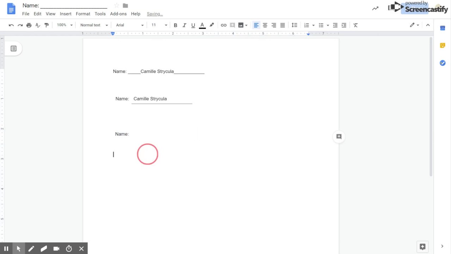The width and height of the screenshot is (451, 254).
Task: Move document using folder icon
Action: (125, 6)
